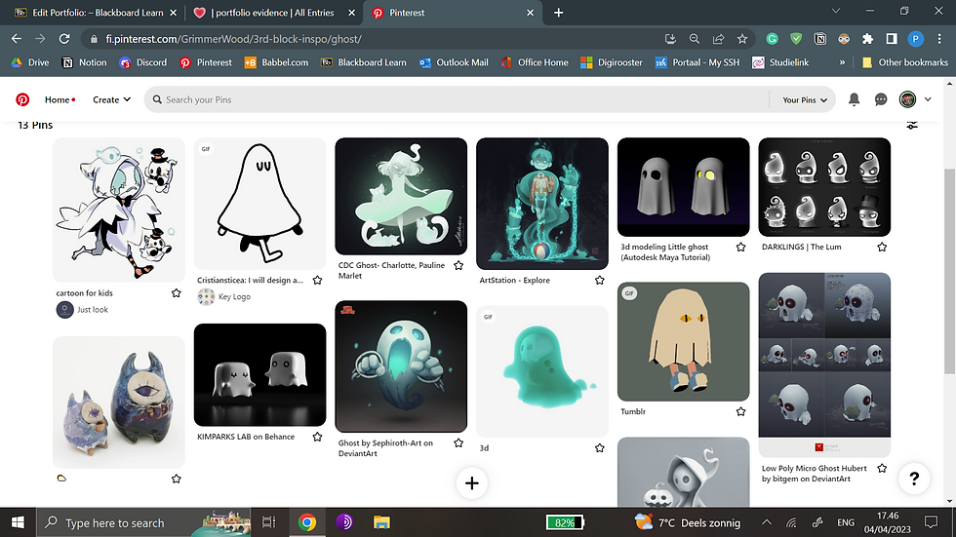Switch to Edit Portfolio Blackboard Learn tab
Screen dimensions: 956x537
(x=98, y=13)
